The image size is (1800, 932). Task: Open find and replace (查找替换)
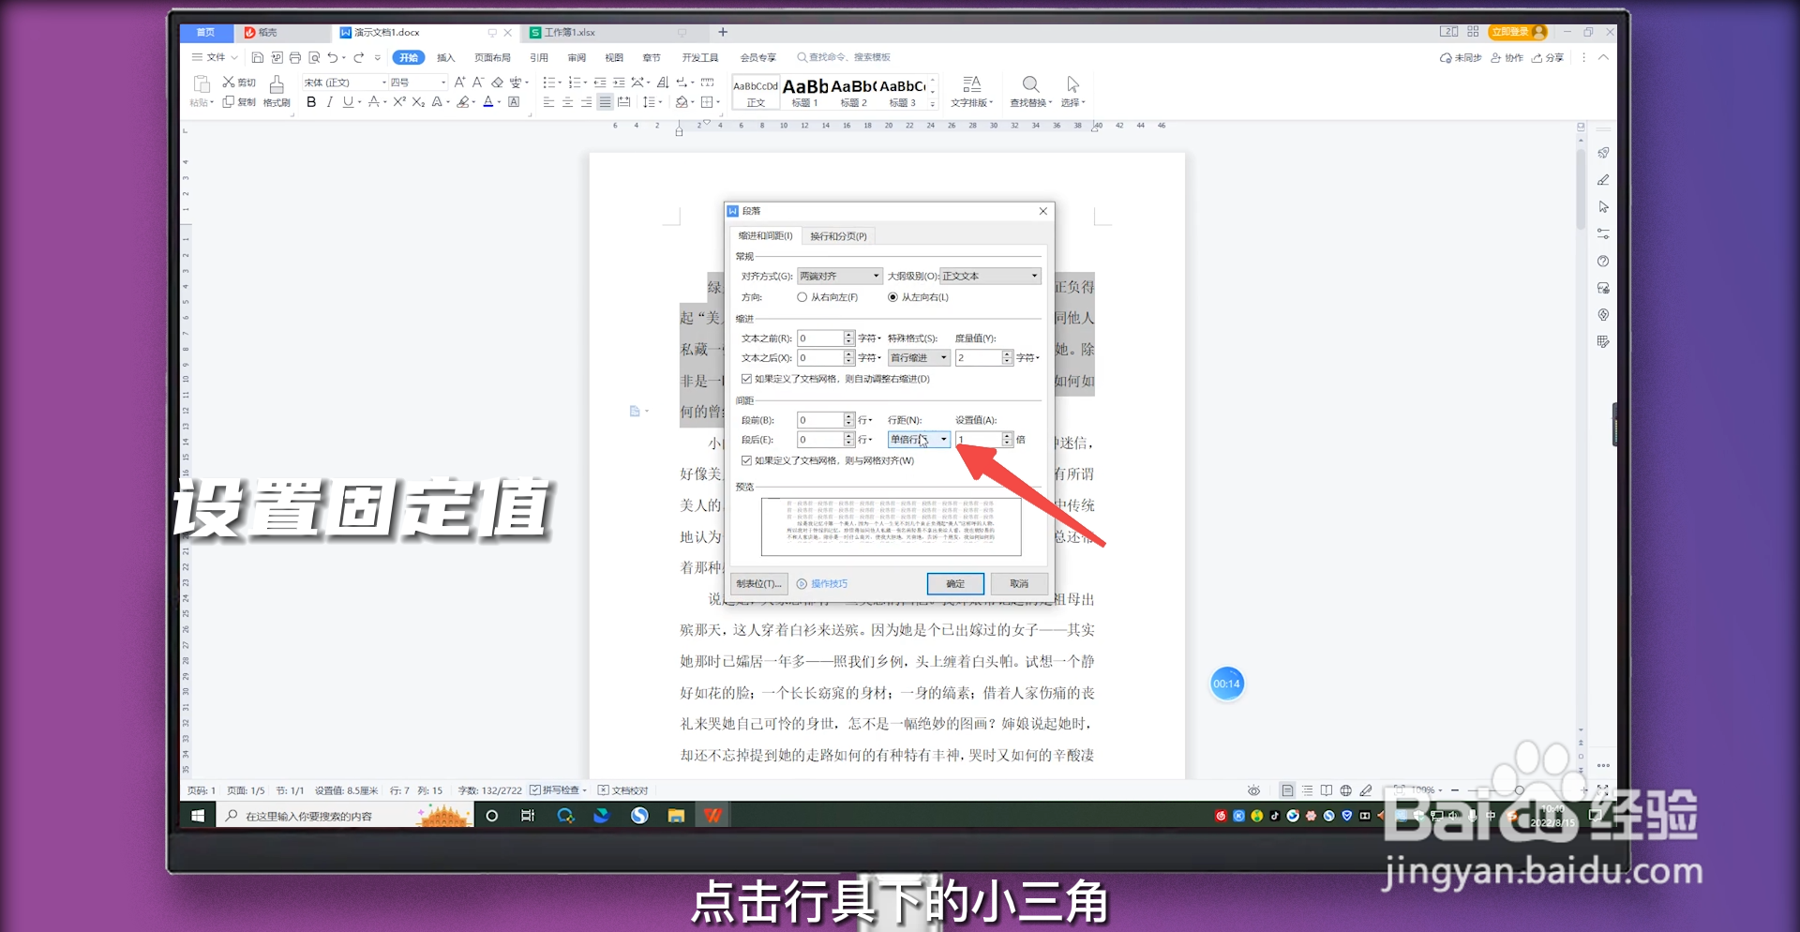(x=1030, y=90)
